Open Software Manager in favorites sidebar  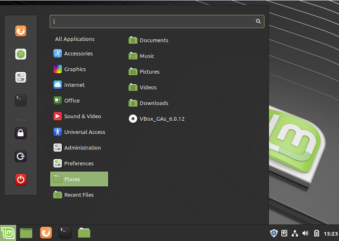pyautogui.click(x=21, y=54)
